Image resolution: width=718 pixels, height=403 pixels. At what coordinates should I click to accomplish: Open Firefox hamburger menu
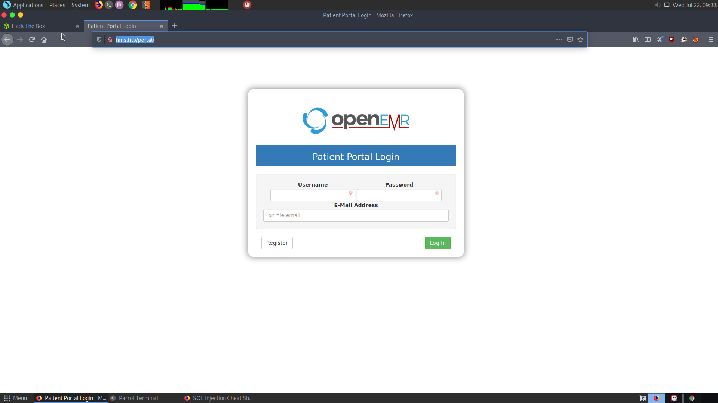(x=711, y=40)
